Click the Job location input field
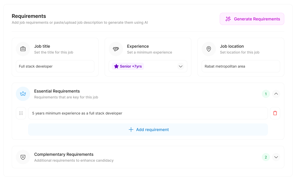Image resolution: width=295 pixels, height=180 pixels. tap(241, 66)
